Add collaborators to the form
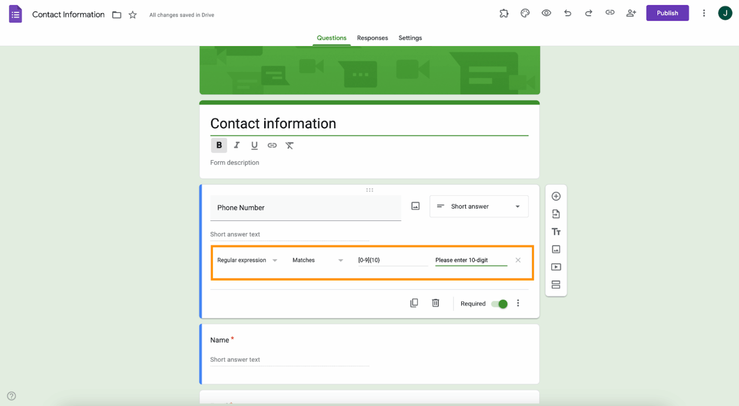Image resolution: width=739 pixels, height=406 pixels. click(631, 13)
